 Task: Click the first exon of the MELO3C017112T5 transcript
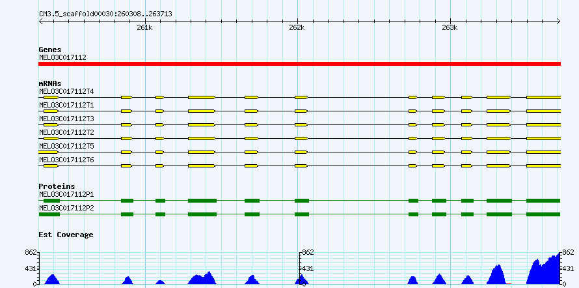tap(48, 152)
